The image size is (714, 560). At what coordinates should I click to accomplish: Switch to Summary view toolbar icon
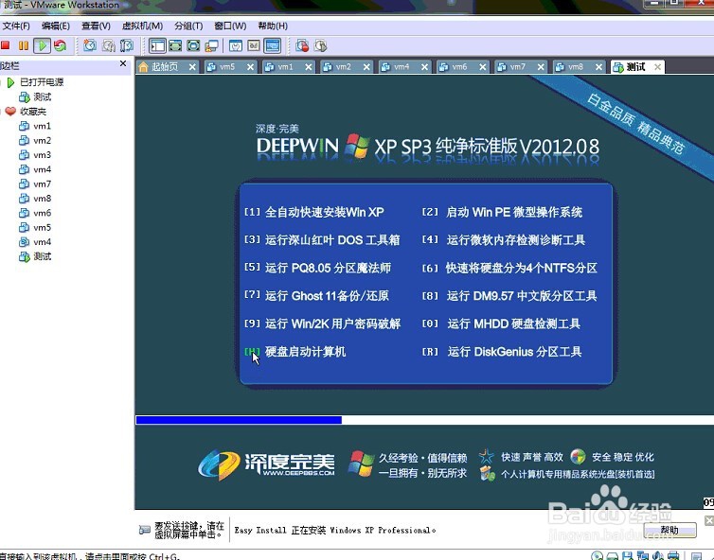coord(236,45)
